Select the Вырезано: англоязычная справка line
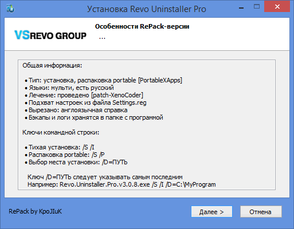Viewport: 294px width, 229px height. pos(76,110)
